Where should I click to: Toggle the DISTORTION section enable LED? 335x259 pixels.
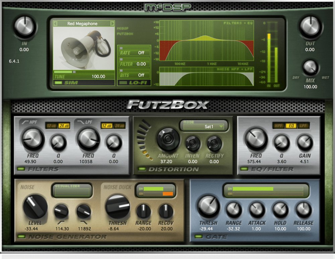pyautogui.click(x=142, y=169)
